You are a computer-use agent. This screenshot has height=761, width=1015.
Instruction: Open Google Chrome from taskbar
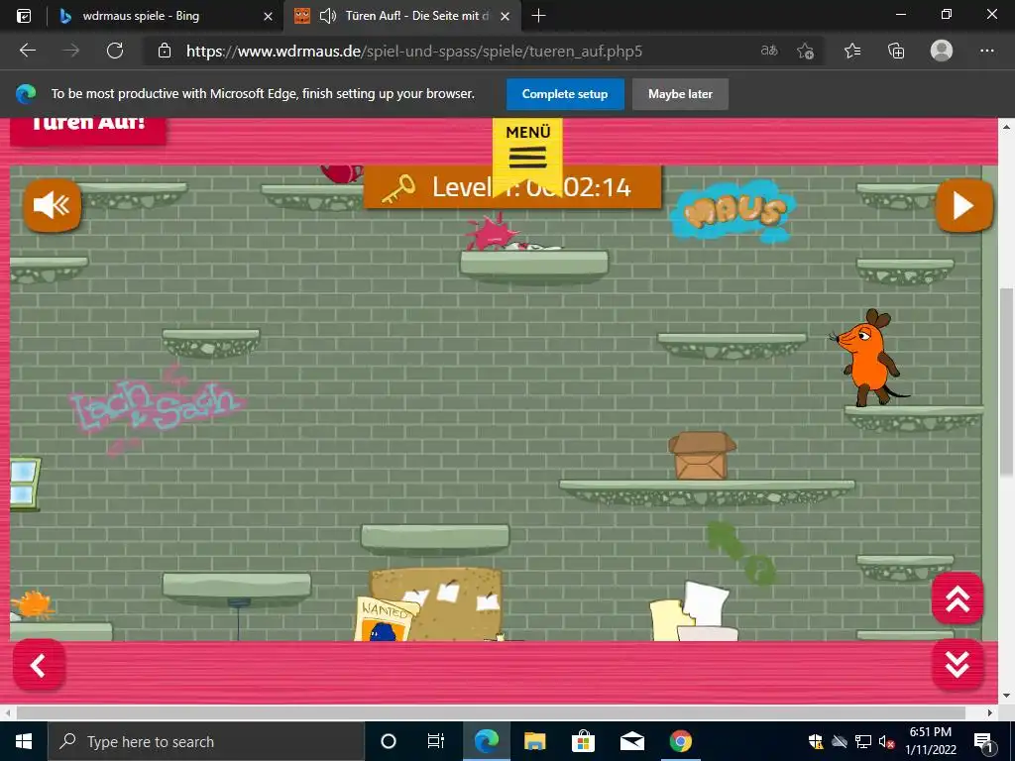point(680,741)
